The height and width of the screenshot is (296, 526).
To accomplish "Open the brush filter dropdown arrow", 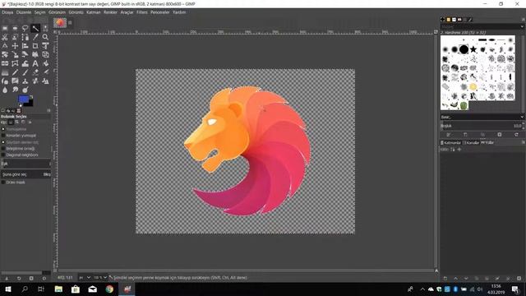I will click(x=522, y=26).
